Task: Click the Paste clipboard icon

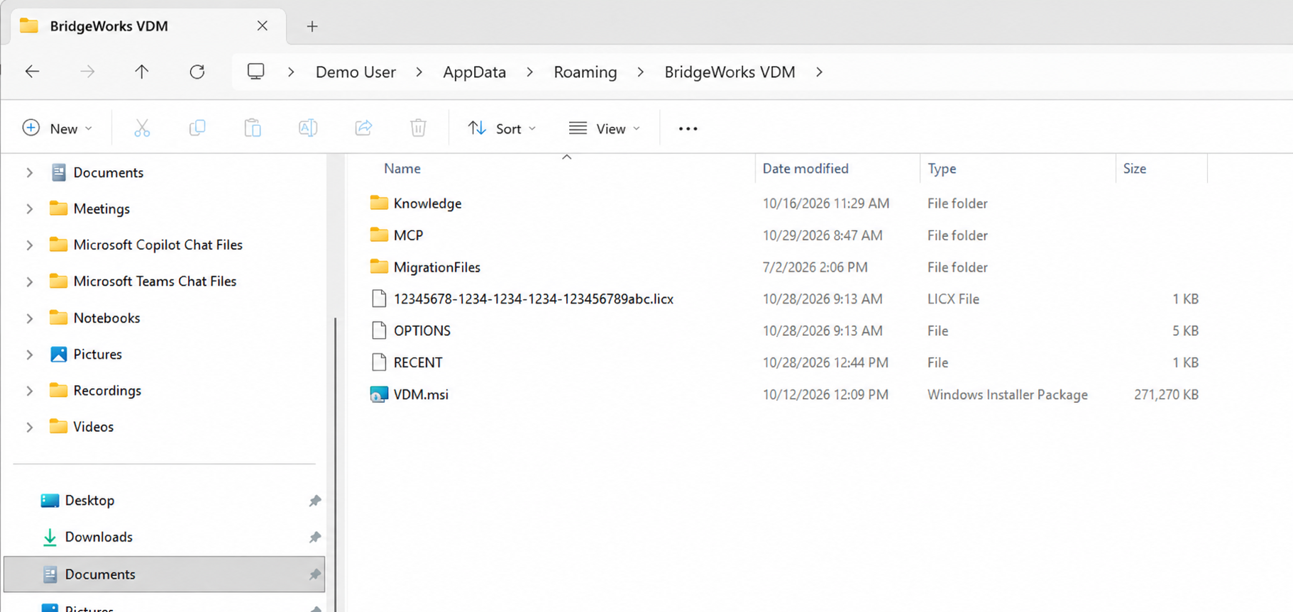Action: [253, 128]
